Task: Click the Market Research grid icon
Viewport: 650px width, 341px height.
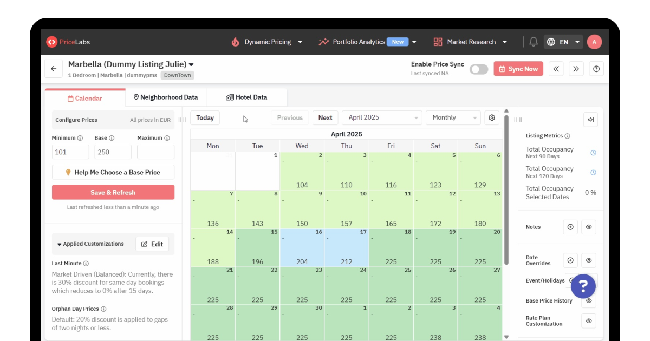Action: click(438, 42)
